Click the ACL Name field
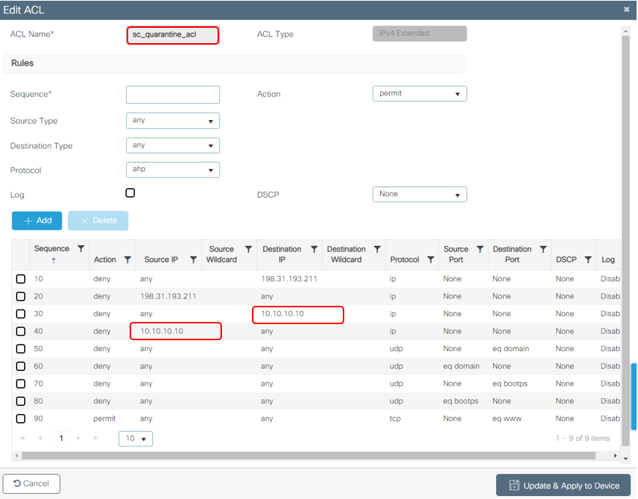Image resolution: width=638 pixels, height=499 pixels. [173, 35]
